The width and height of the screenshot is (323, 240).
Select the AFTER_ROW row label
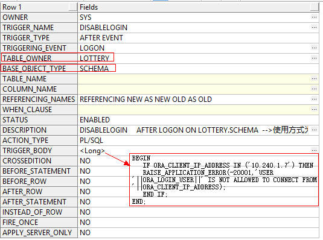point(39,192)
